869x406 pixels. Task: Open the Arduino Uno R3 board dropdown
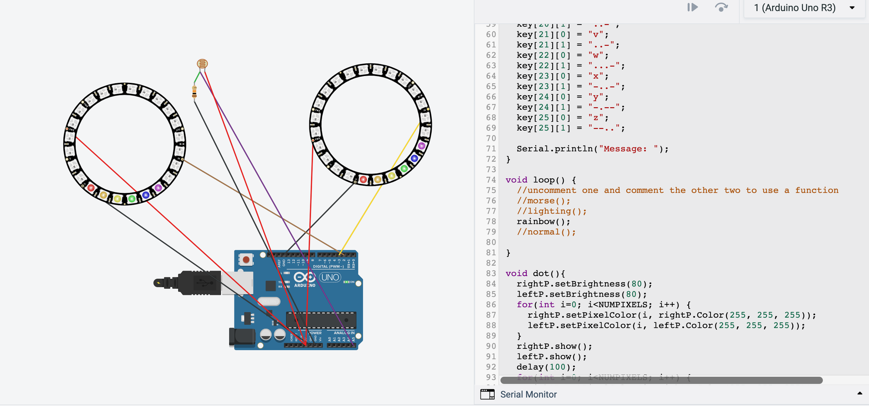[804, 8]
